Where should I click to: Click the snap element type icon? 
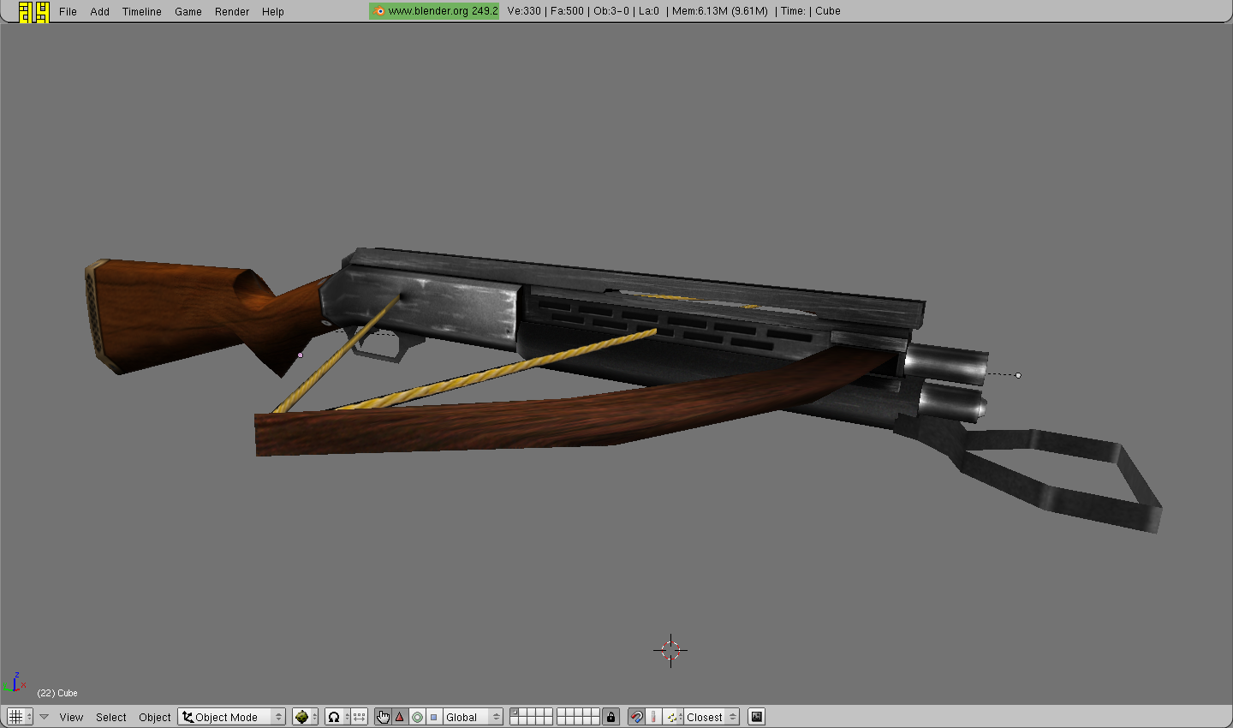coord(674,717)
